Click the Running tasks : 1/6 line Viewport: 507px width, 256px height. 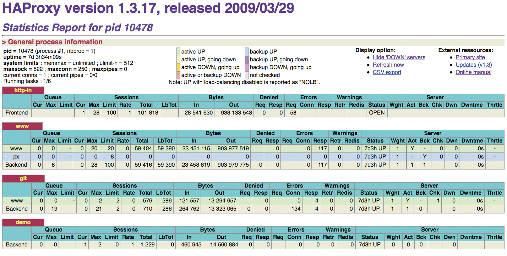(x=27, y=81)
